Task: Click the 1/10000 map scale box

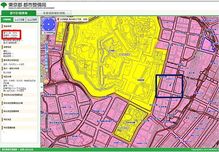Action: tap(49, 33)
